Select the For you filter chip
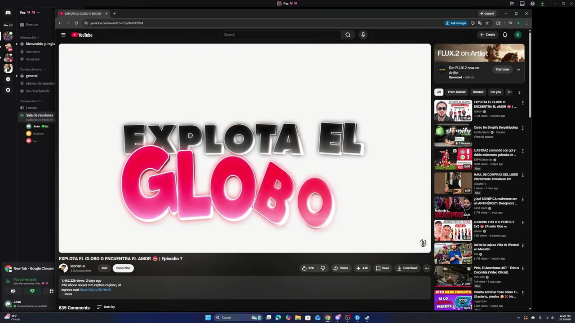This screenshot has height=323, width=575. [x=495, y=92]
